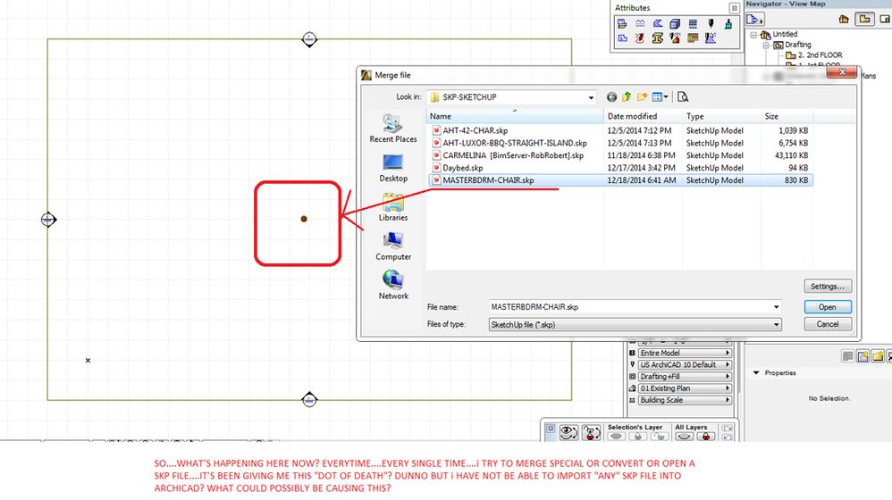Open Desktop location in dialog sidebar
This screenshot has height=500, width=892.
[x=393, y=168]
